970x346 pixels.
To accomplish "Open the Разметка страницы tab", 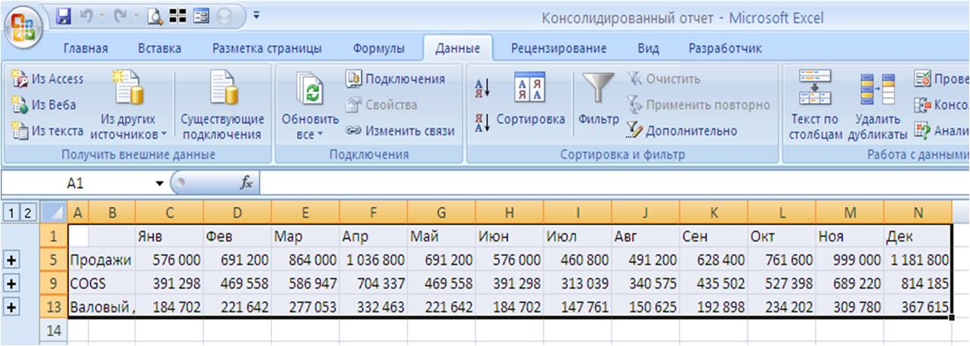I will [267, 48].
